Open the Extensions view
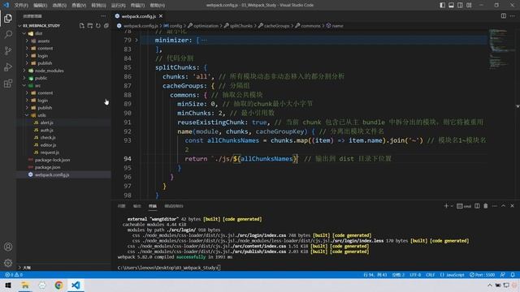The image size is (520, 292). click(x=8, y=83)
